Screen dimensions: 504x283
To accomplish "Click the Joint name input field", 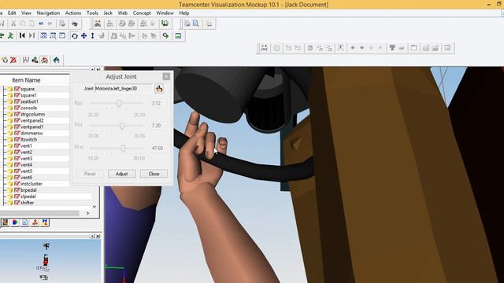I will 124,88.
